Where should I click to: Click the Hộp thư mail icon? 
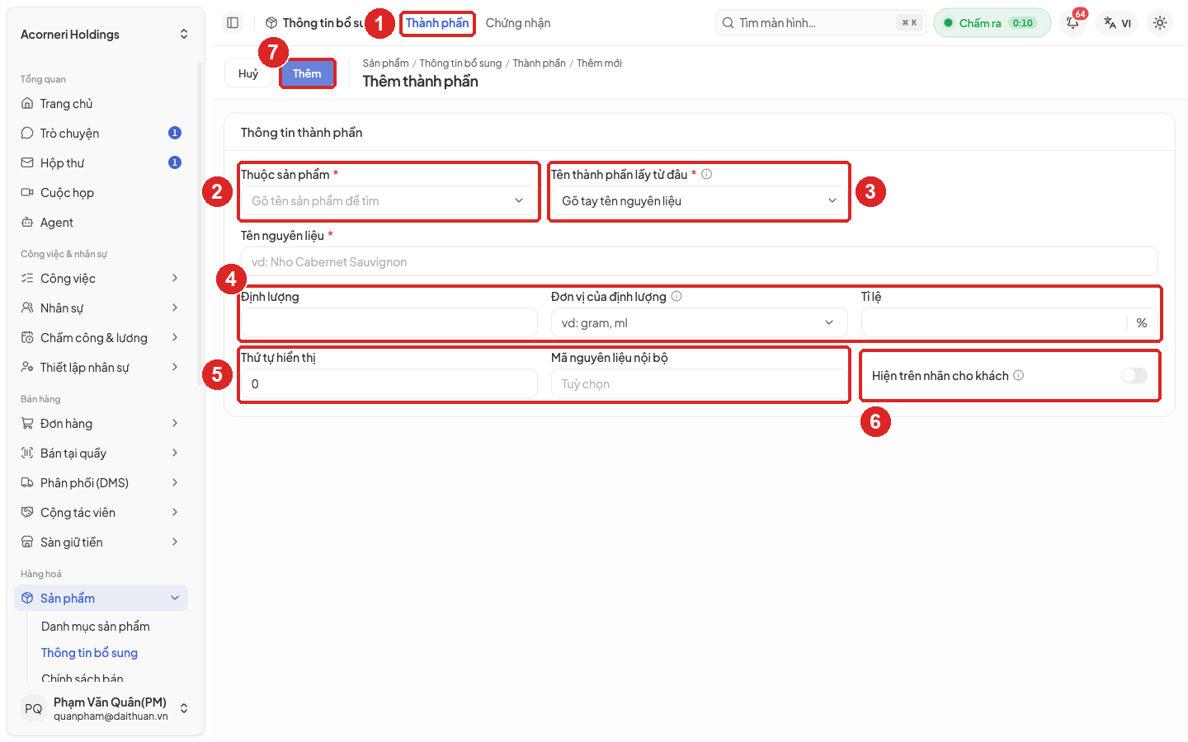[x=27, y=163]
